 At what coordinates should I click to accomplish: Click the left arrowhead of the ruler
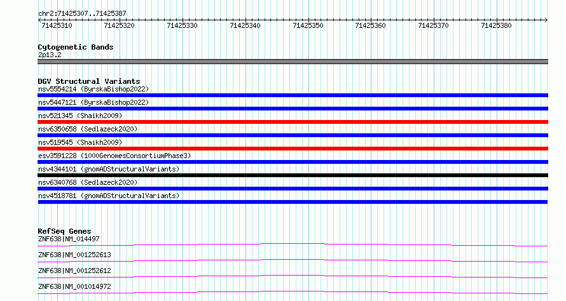[x=39, y=20]
